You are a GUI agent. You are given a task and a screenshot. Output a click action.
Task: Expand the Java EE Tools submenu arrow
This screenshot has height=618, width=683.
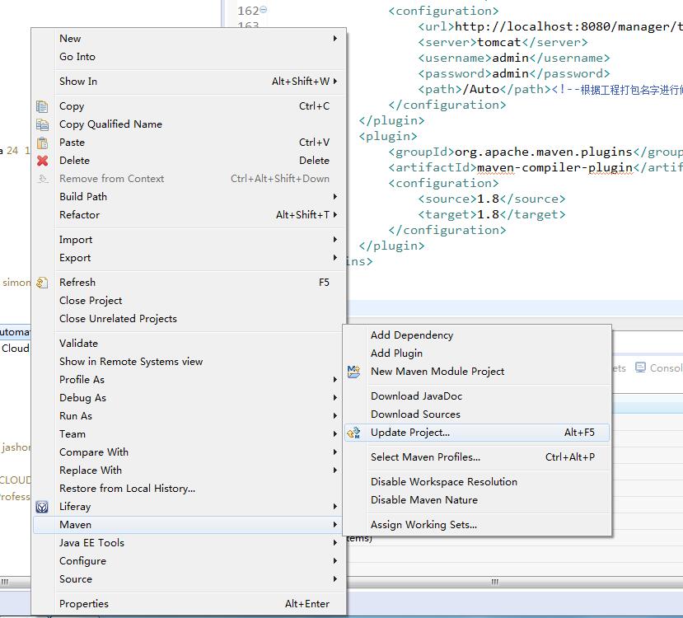coord(335,542)
